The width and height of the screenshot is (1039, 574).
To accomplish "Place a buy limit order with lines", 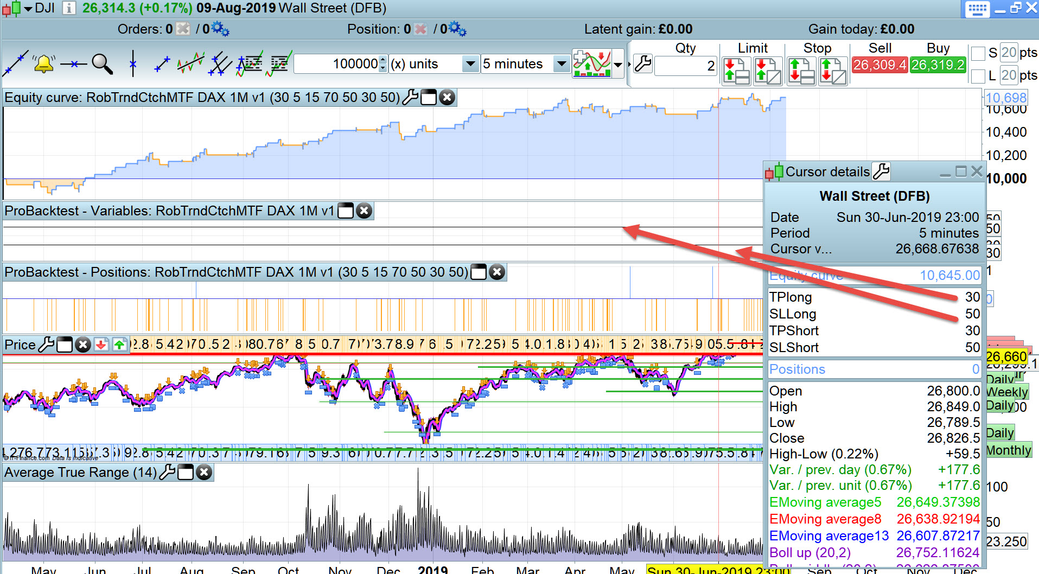I will click(736, 71).
